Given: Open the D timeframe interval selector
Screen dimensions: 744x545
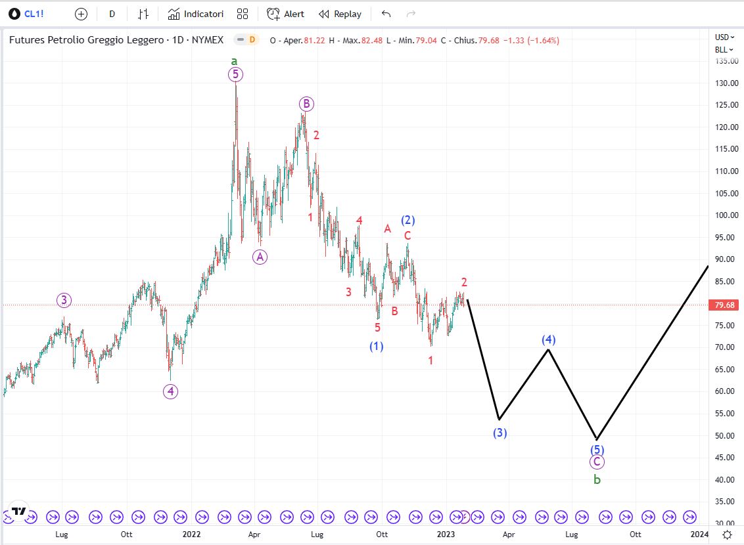Looking at the screenshot, I should tap(112, 14).
